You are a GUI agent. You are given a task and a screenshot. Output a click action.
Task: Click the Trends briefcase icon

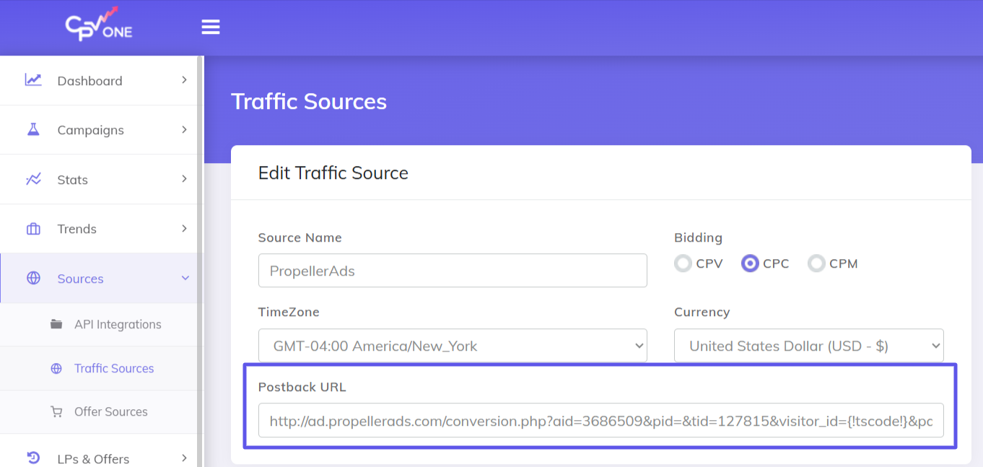[33, 229]
